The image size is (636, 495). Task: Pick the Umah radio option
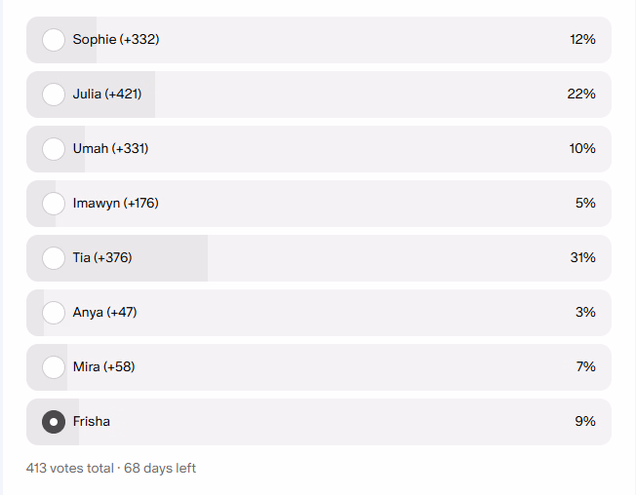(x=54, y=149)
